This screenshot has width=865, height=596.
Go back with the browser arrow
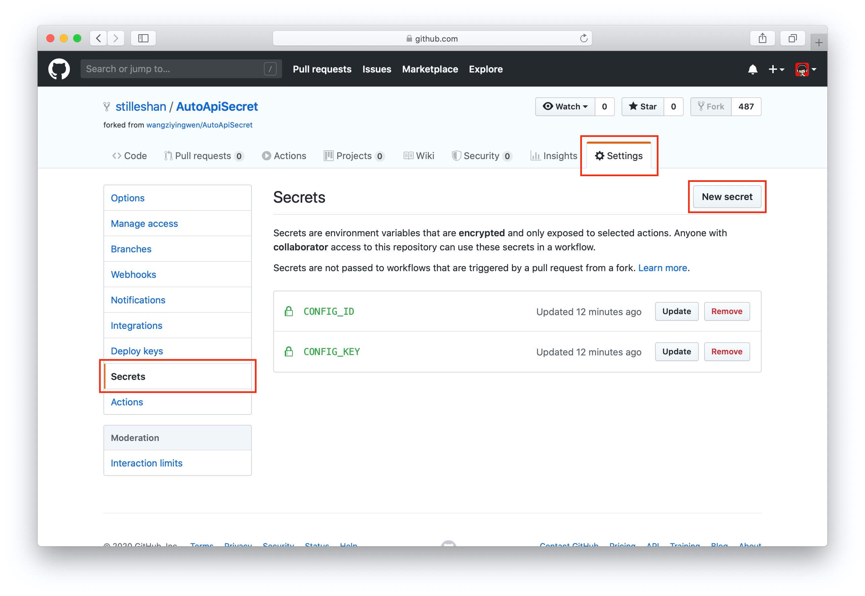[99, 39]
